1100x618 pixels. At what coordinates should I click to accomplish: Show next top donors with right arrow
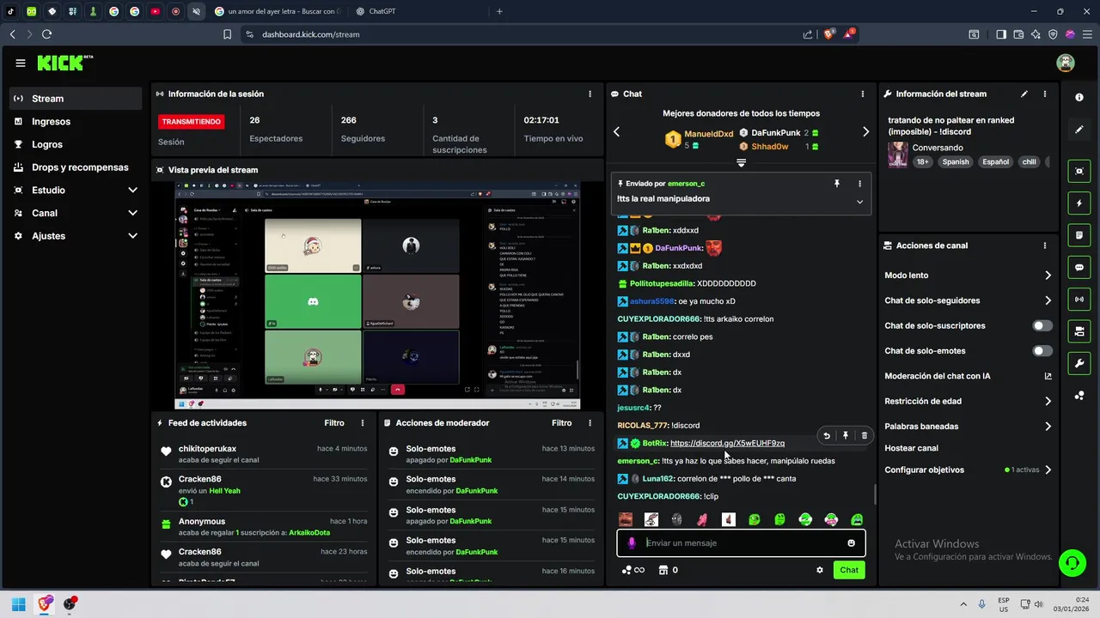point(865,132)
